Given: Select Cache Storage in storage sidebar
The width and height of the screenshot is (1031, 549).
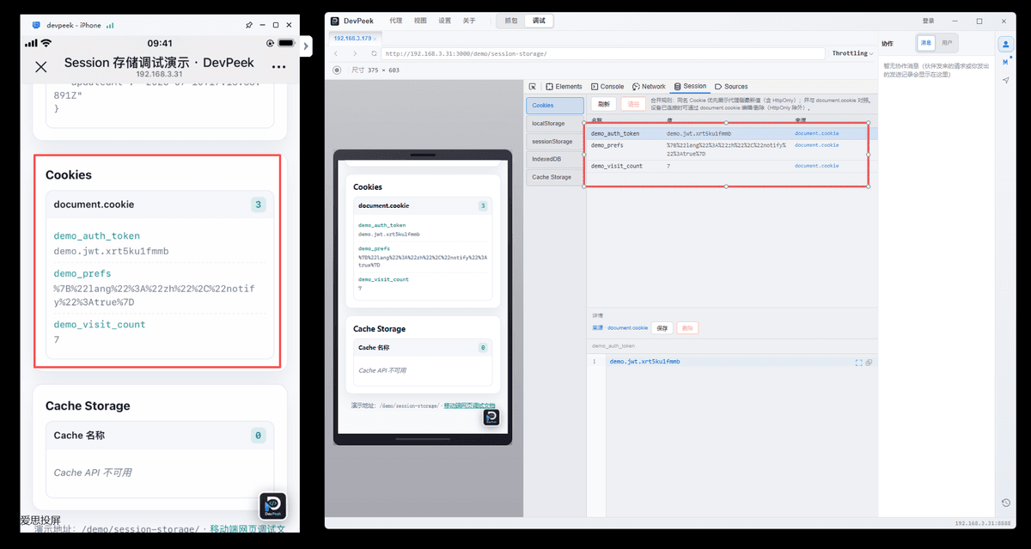Looking at the screenshot, I should point(554,177).
